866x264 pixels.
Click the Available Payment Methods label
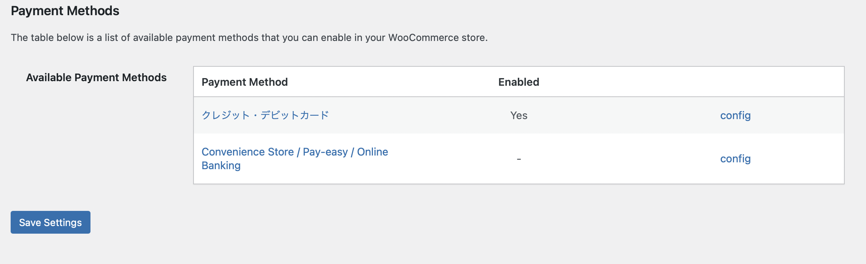[x=96, y=77]
